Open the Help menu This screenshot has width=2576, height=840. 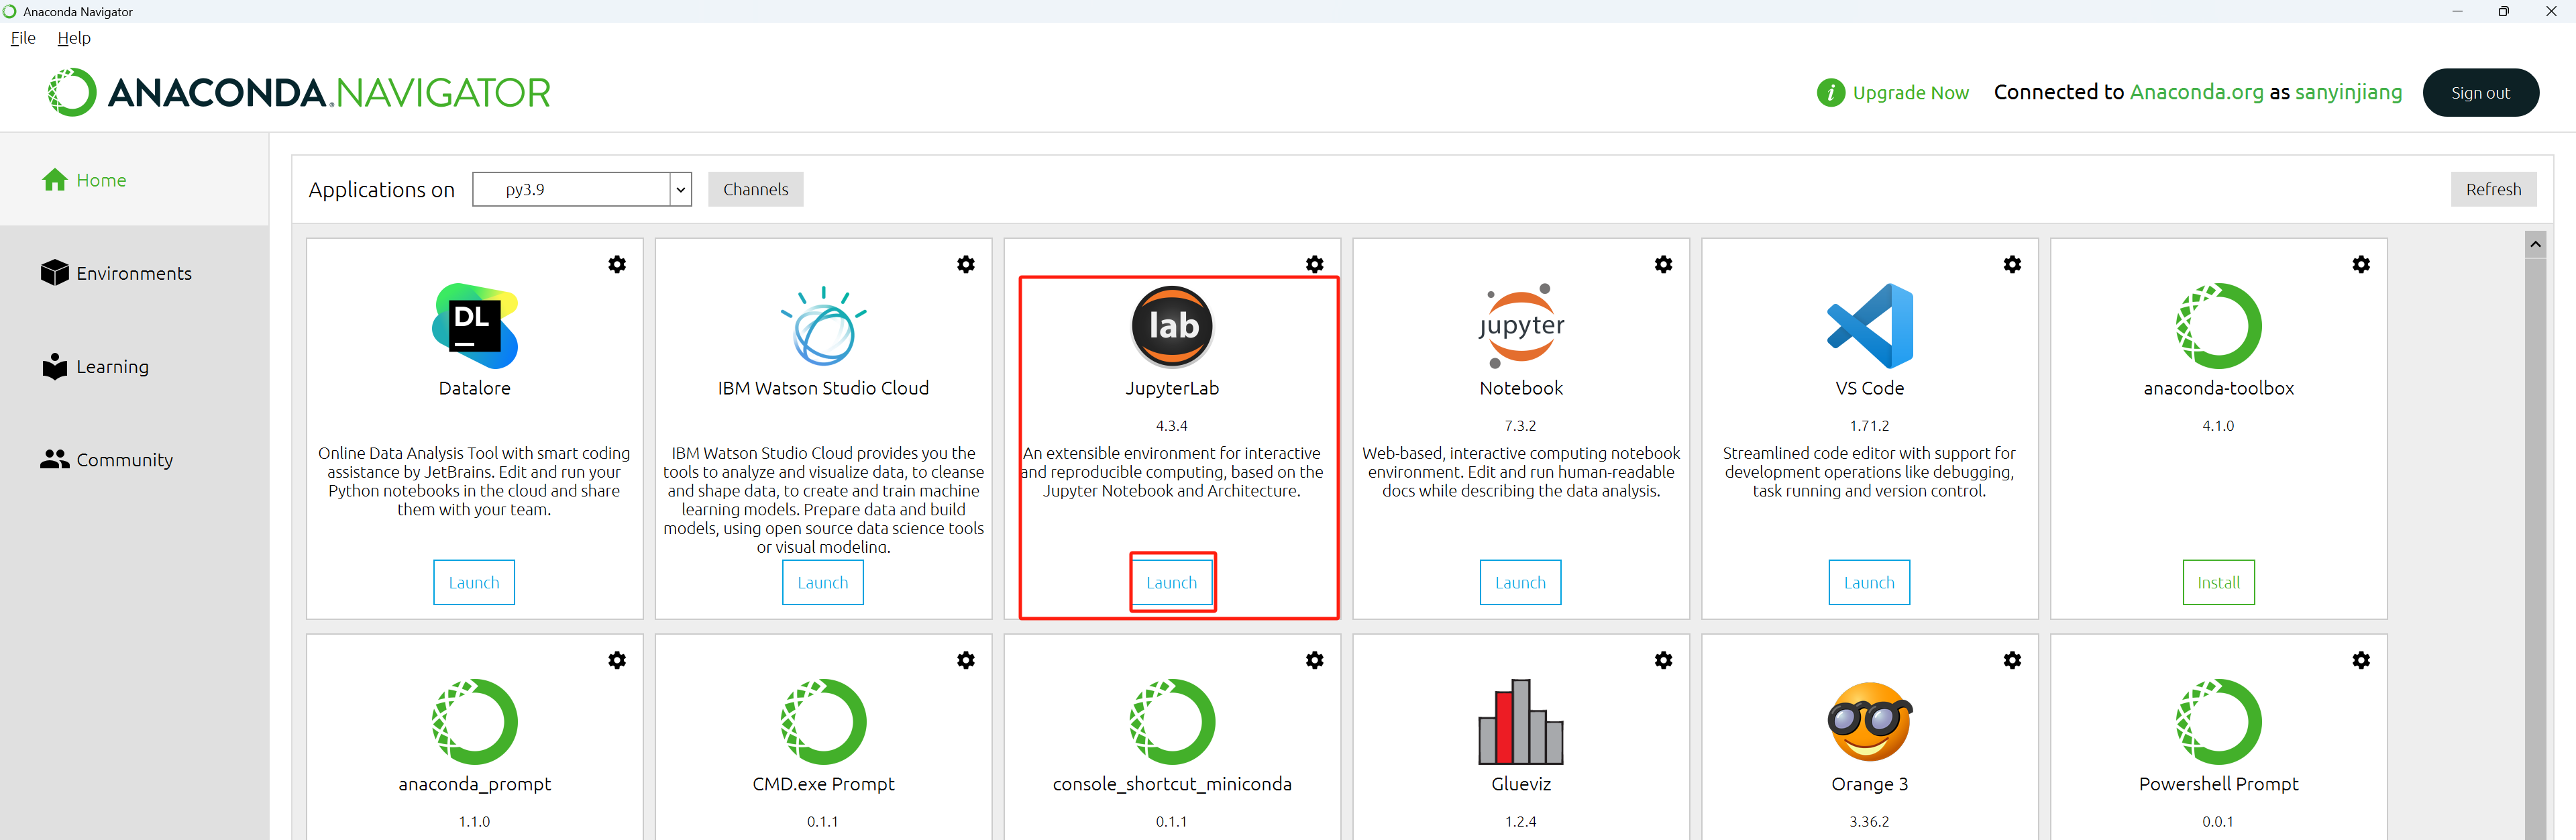tap(74, 38)
